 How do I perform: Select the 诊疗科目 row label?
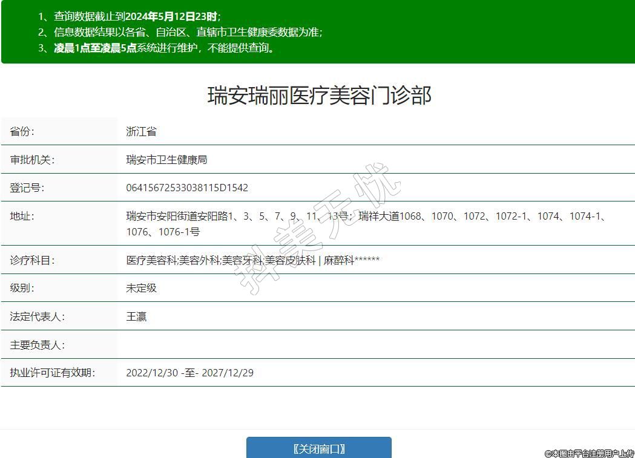pyautogui.click(x=32, y=260)
